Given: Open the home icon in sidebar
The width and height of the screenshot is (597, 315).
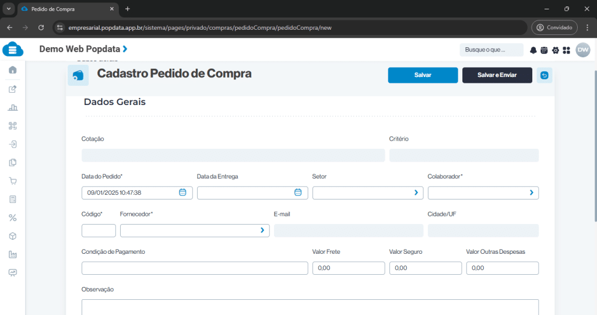Looking at the screenshot, I should click(13, 70).
